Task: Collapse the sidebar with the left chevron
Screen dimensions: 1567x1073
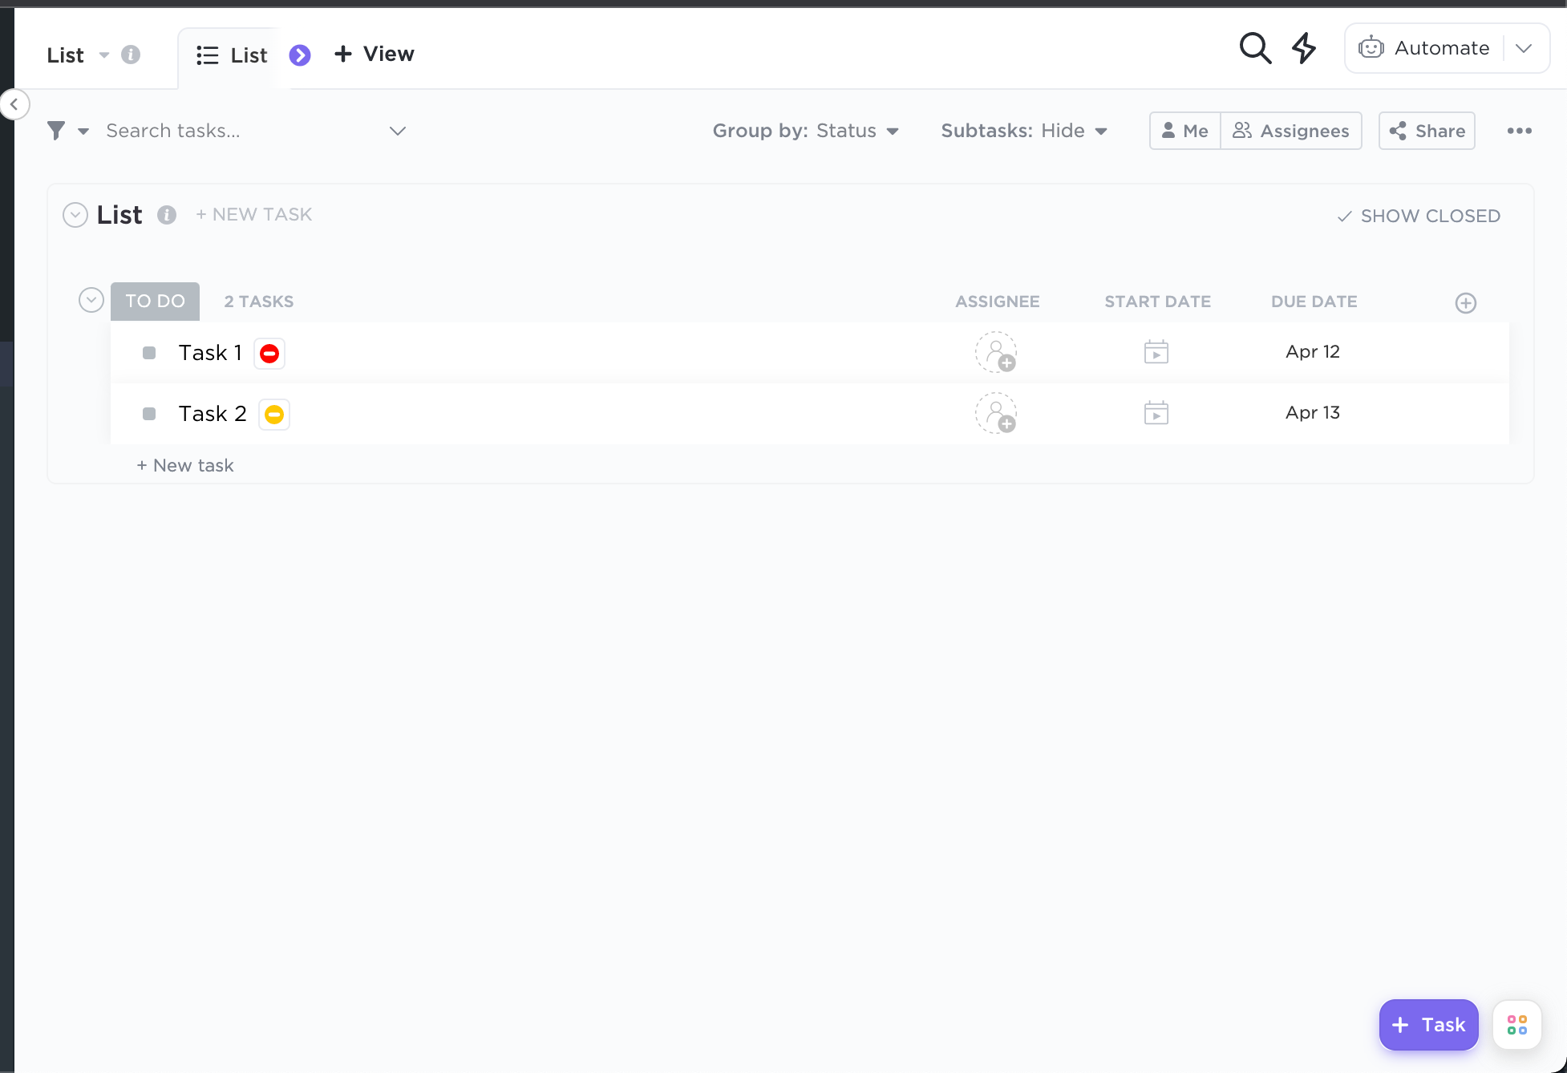Action: pos(14,104)
